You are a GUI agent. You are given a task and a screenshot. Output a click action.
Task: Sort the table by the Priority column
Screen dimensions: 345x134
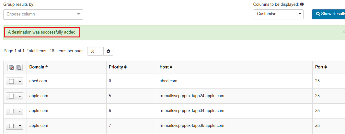118,67
